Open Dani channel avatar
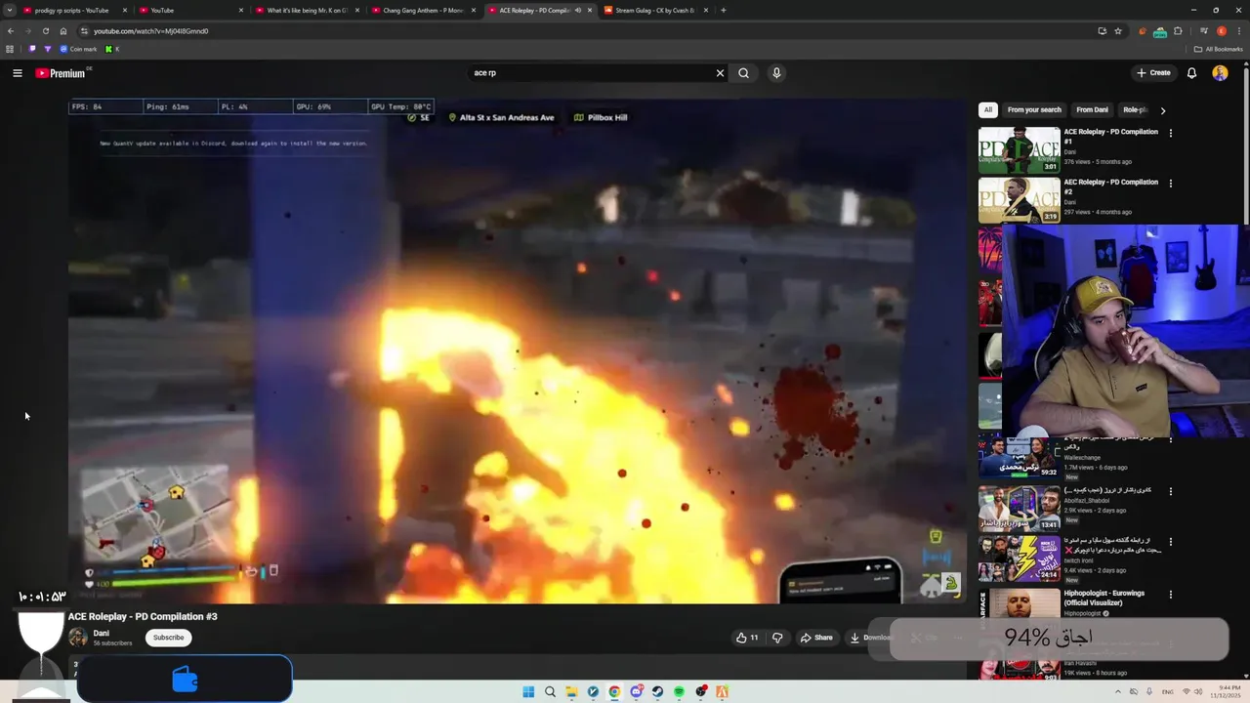 pos(78,638)
